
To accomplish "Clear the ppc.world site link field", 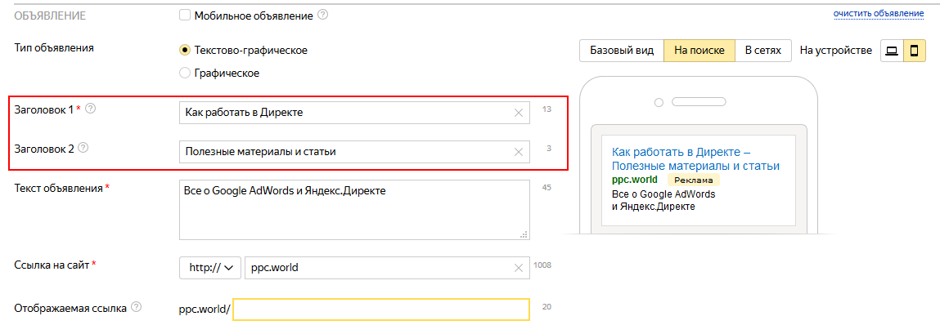I will (x=518, y=268).
